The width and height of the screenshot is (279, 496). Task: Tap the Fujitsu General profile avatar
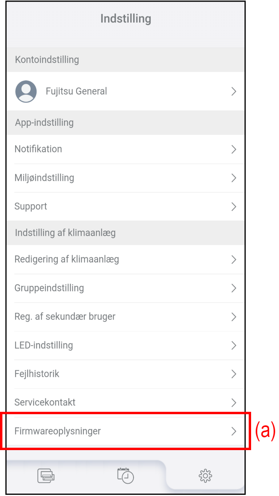[26, 91]
